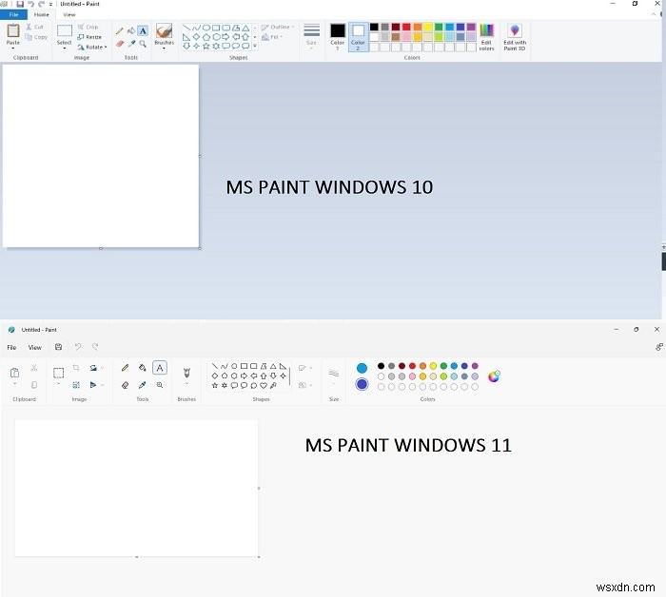Select the Color picker in Windows 11 Paint
The width and height of the screenshot is (666, 597).
(143, 385)
